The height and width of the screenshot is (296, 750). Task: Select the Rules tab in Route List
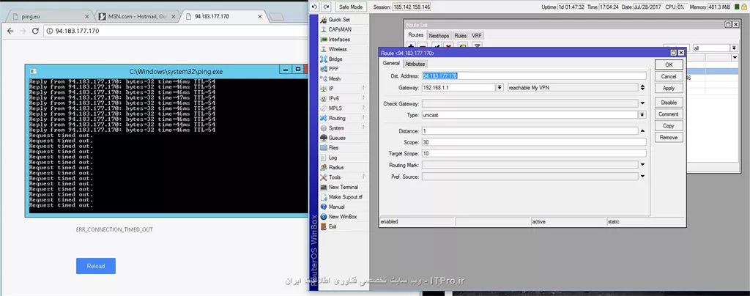[460, 36]
